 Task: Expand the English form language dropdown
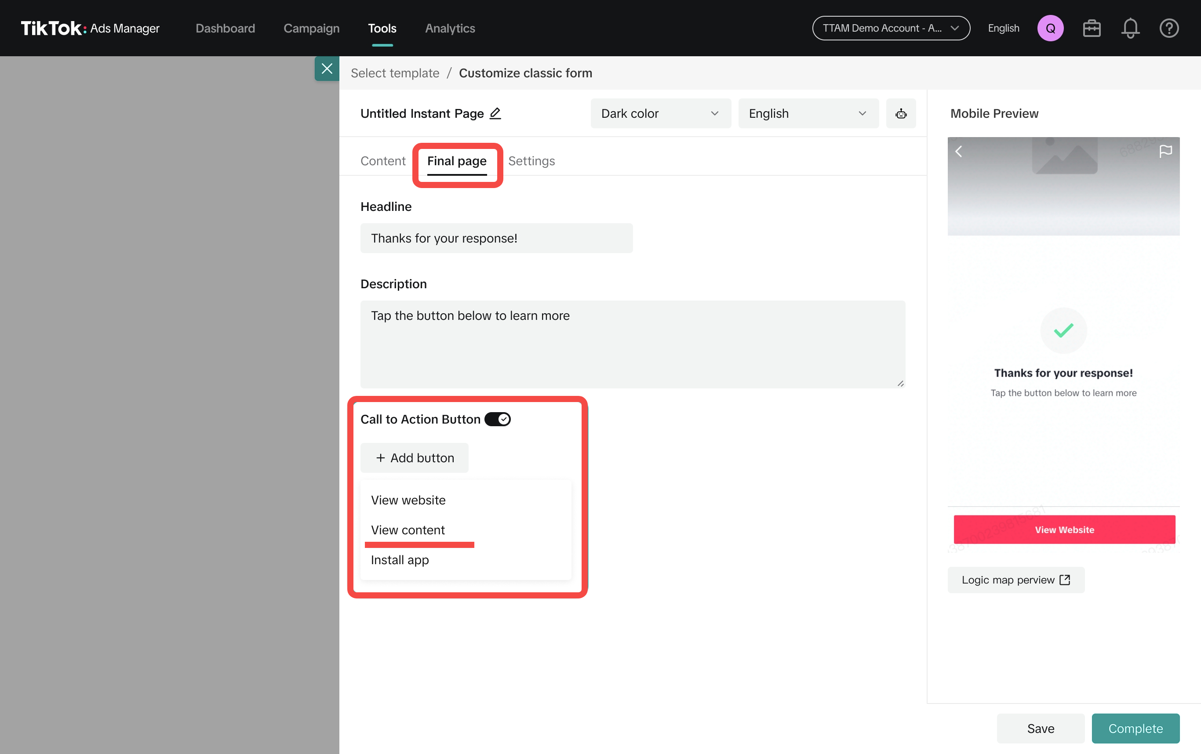808,113
